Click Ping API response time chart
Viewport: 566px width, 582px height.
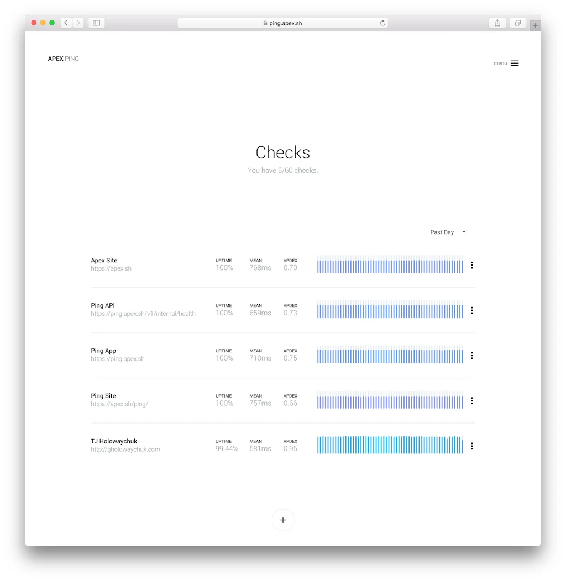click(x=390, y=310)
